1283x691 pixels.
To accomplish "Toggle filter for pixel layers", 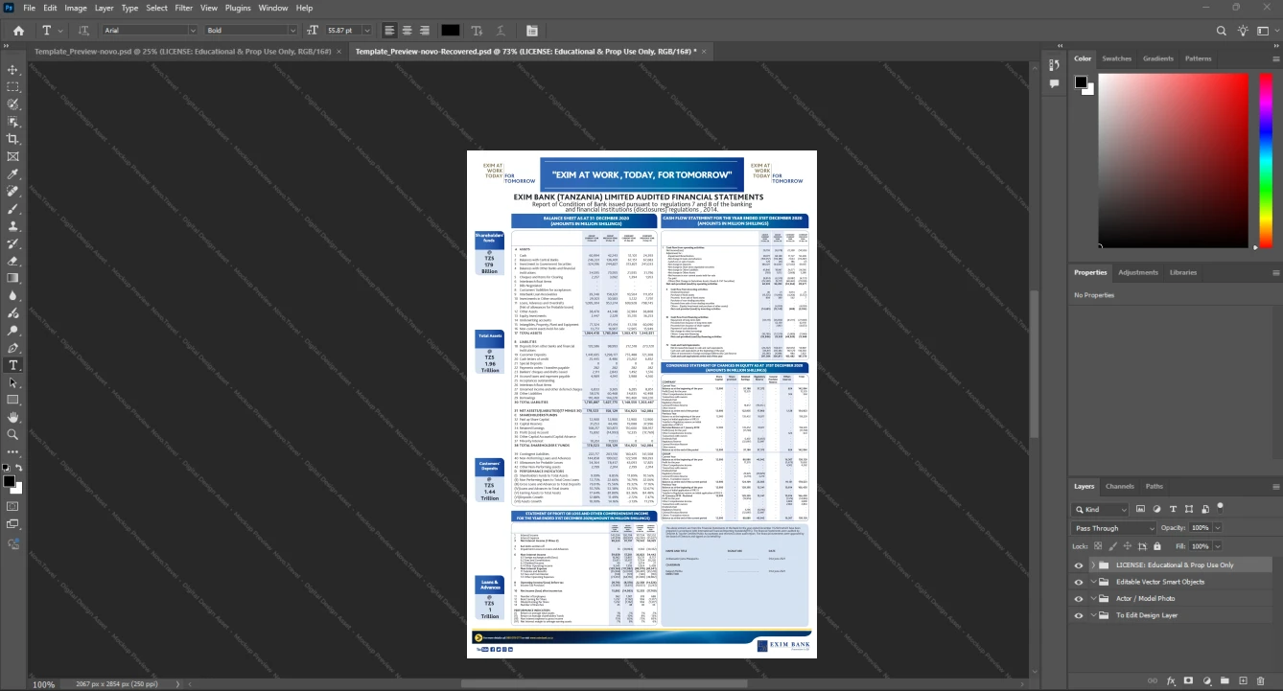I will click(x=1141, y=509).
